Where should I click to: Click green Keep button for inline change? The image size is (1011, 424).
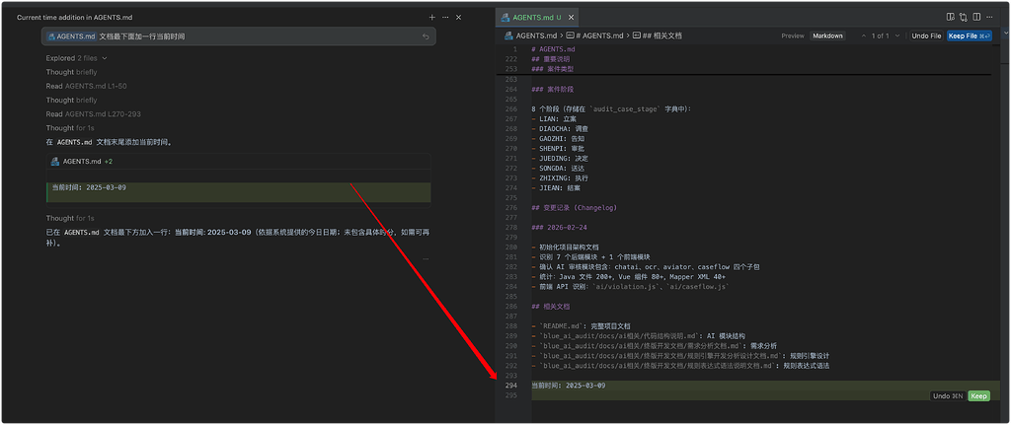tap(978, 396)
